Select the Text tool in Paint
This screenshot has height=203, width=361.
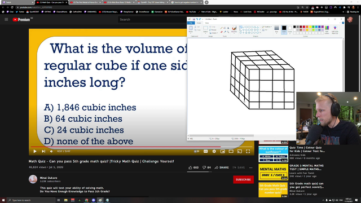click(x=228, y=28)
